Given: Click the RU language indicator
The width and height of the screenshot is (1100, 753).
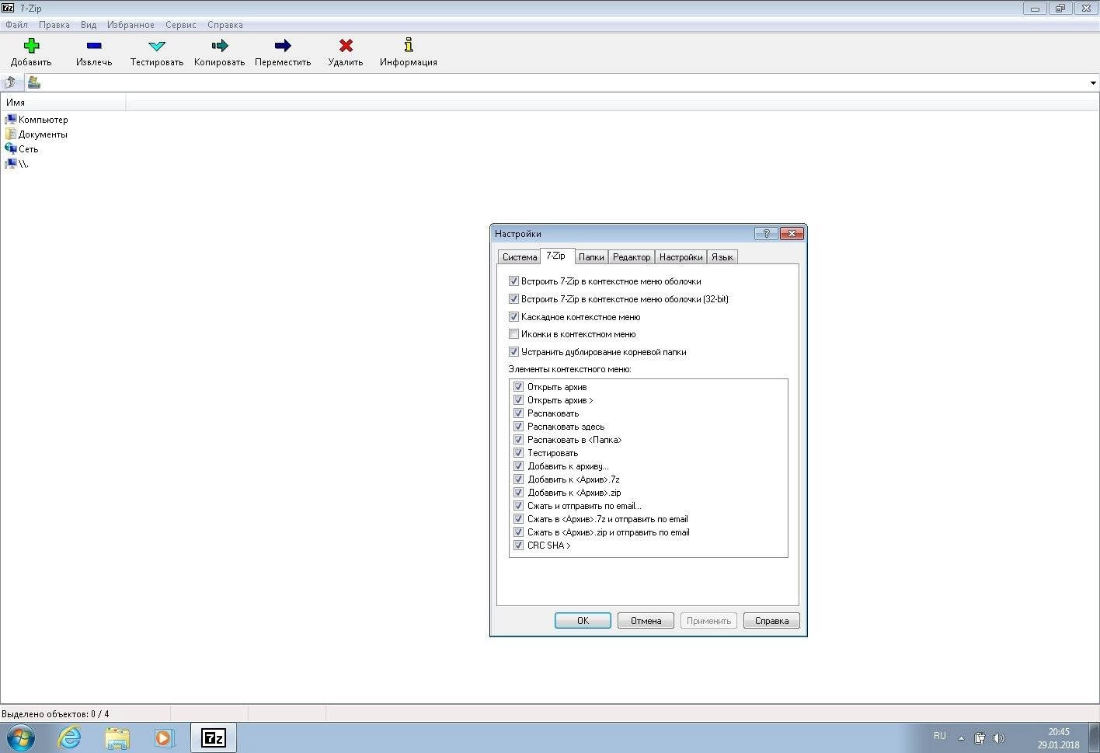Looking at the screenshot, I should point(940,736).
